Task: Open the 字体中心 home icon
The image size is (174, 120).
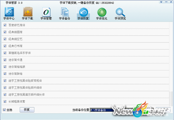Action: [9, 14]
